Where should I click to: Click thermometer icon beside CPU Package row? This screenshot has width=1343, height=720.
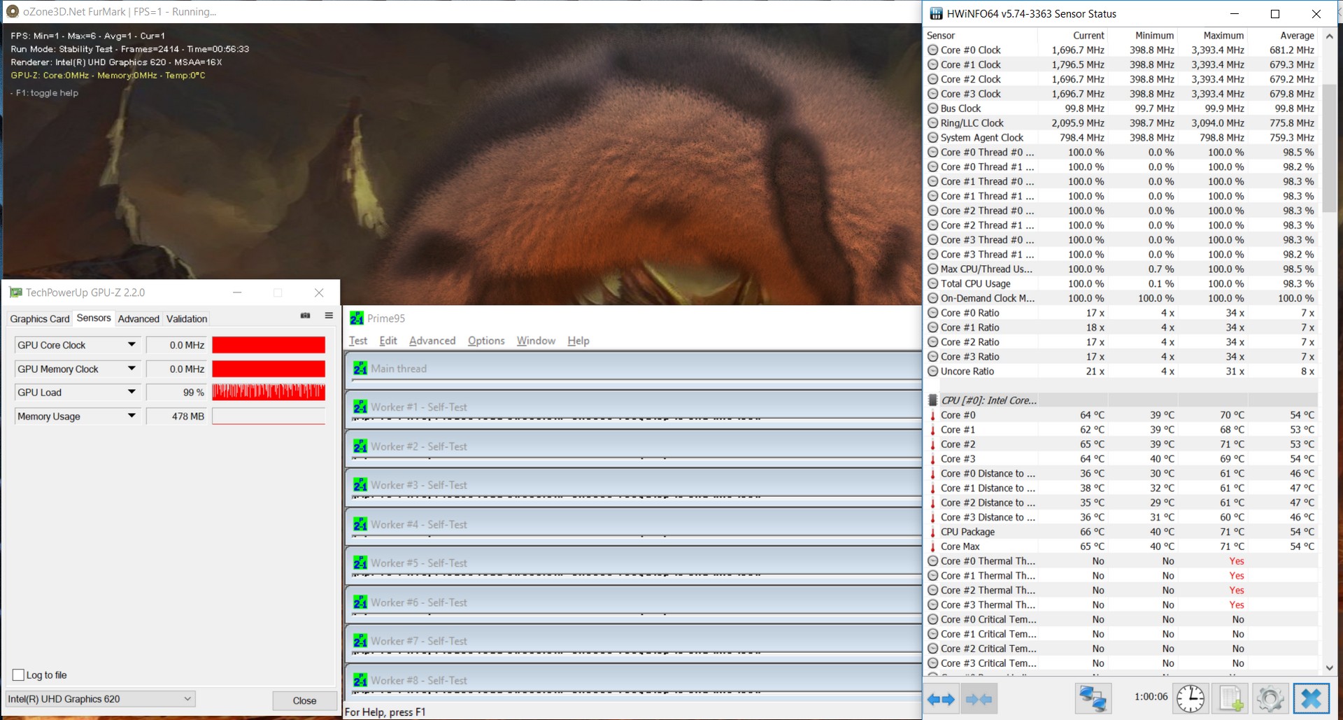pyautogui.click(x=933, y=532)
